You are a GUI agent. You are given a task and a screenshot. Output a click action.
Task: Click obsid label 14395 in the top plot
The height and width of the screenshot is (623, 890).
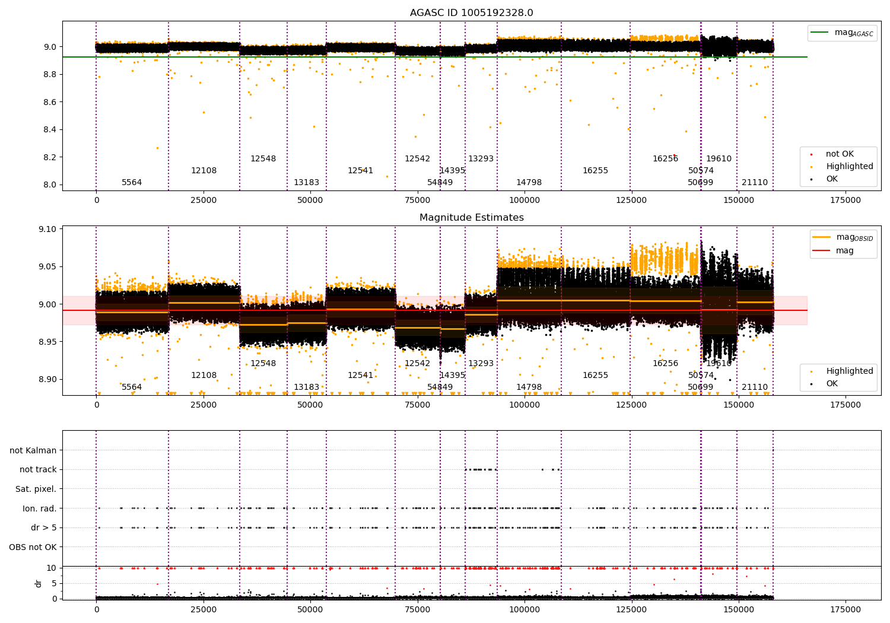pos(452,171)
